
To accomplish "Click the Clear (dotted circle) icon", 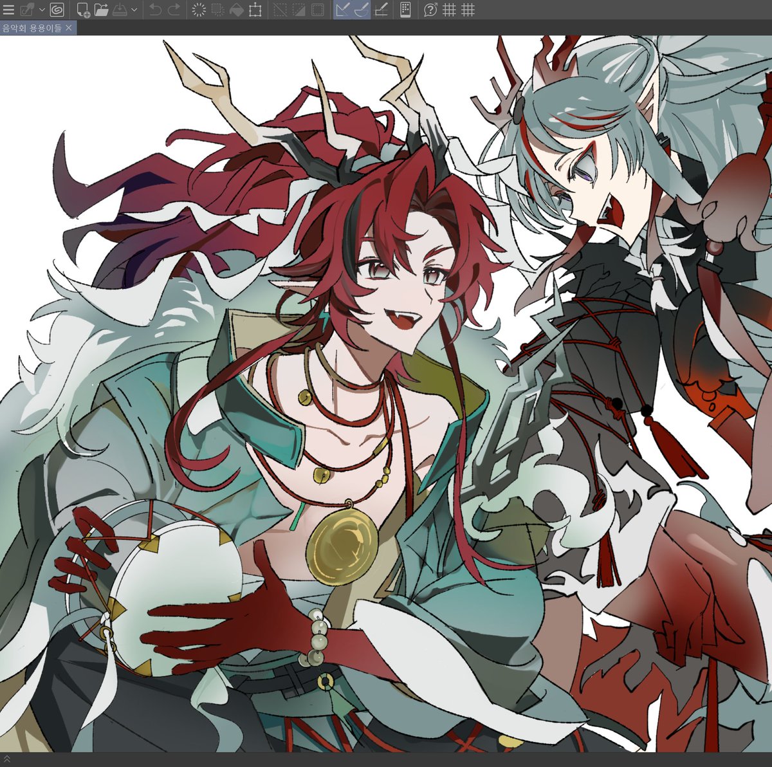I will point(199,10).
